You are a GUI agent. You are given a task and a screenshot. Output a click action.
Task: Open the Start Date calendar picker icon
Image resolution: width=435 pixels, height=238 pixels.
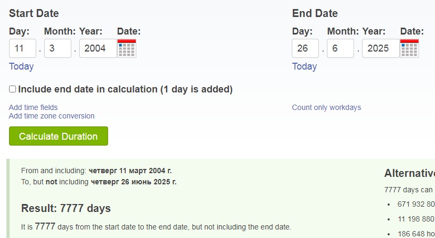click(127, 48)
